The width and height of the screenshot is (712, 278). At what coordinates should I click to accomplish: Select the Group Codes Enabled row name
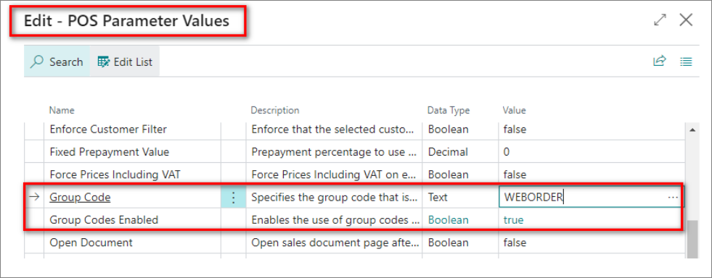pyautogui.click(x=104, y=220)
